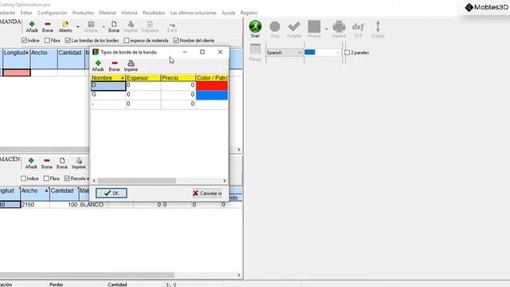
Task: Toggle the Recorte checkbox in the stock options
Action: pyautogui.click(x=67, y=179)
